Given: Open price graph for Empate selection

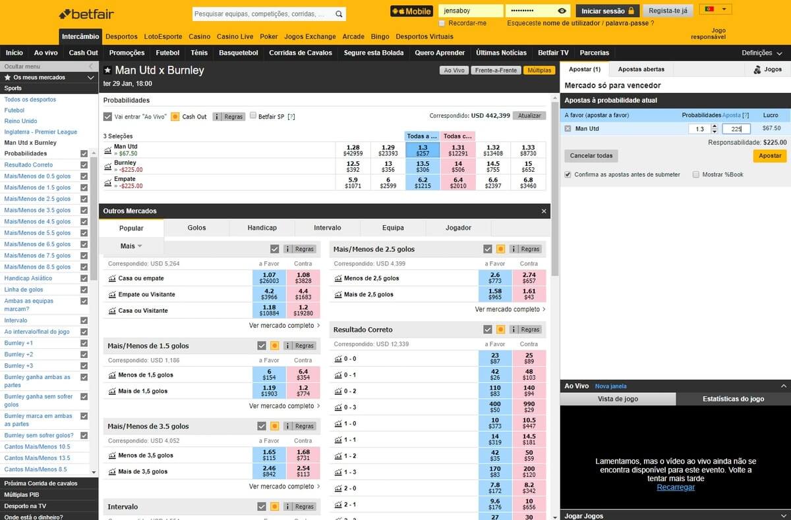Looking at the screenshot, I should 108,182.
